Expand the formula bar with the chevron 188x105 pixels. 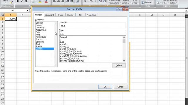click(187, 10)
